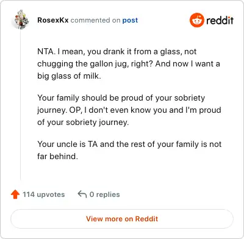Click the "commented on" text in the header
Screen dimensions: 244x239
(95, 20)
